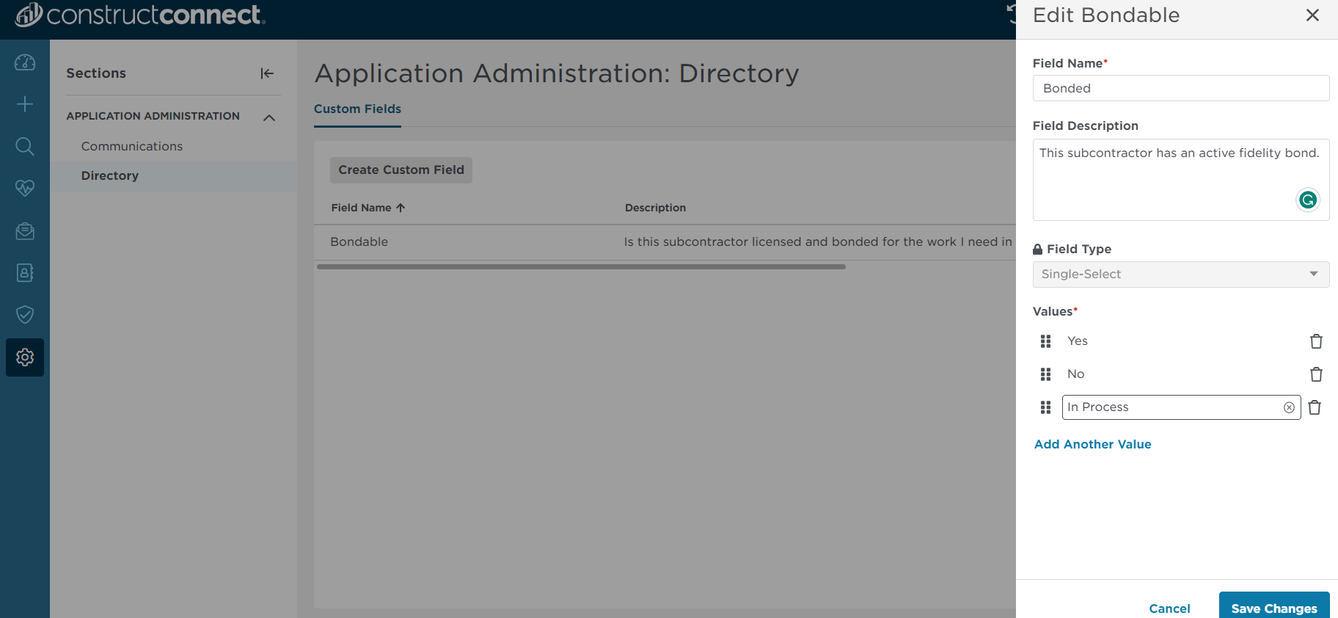
Task: Open Communications in the Sections menu
Action: (132, 146)
